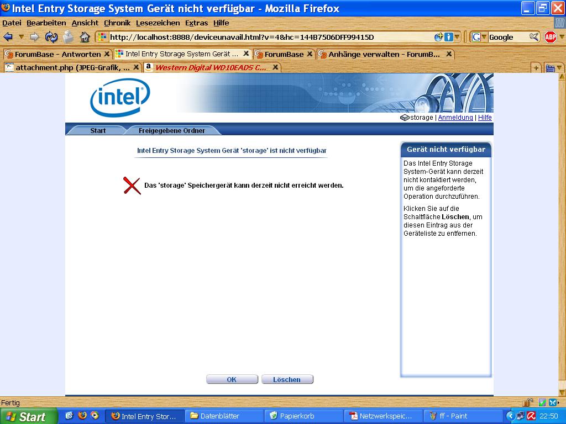Click the Löschen button

click(x=287, y=380)
